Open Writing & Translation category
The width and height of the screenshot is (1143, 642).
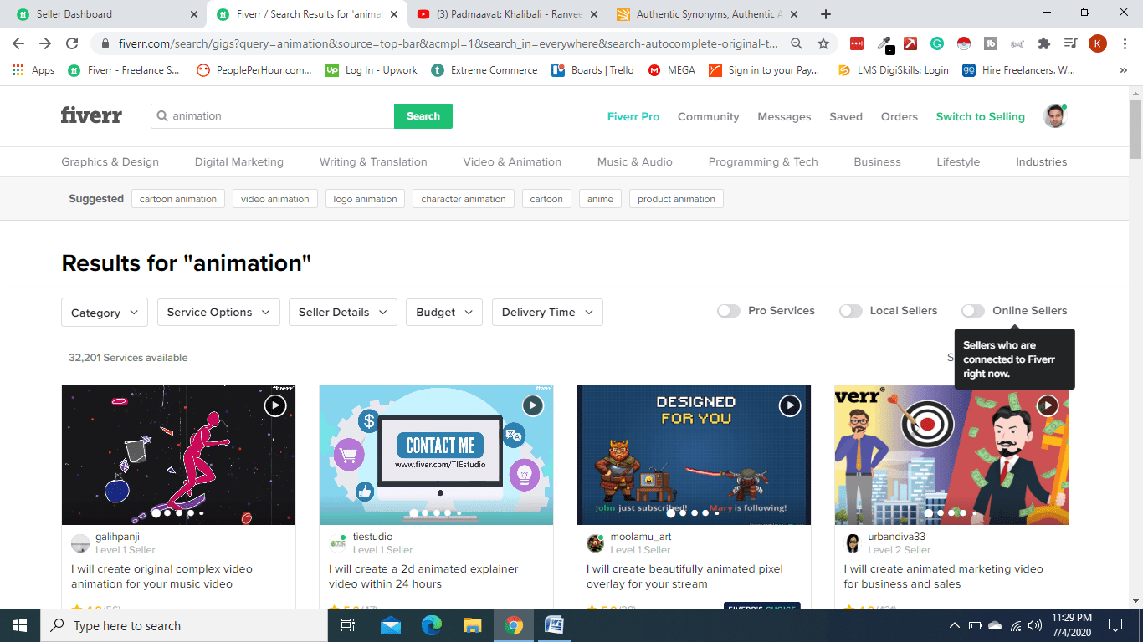pos(373,161)
